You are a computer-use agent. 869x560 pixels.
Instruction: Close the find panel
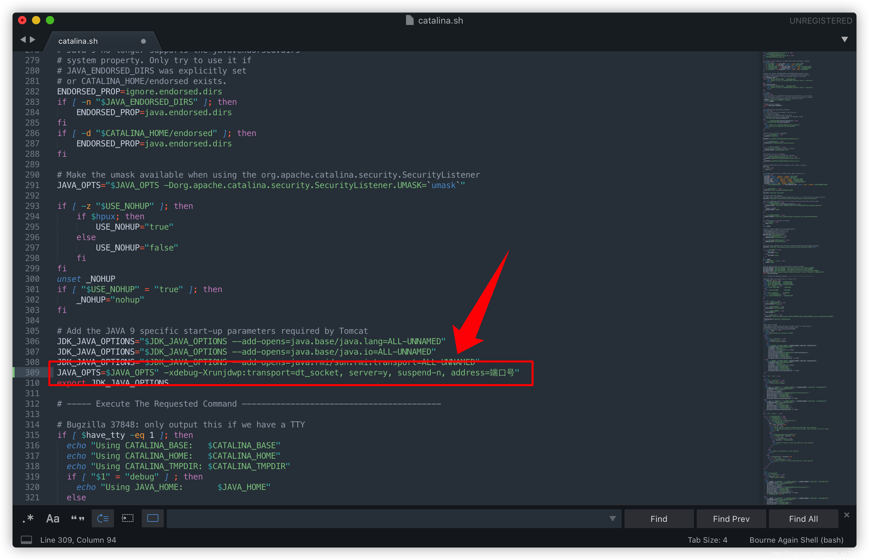tap(847, 515)
